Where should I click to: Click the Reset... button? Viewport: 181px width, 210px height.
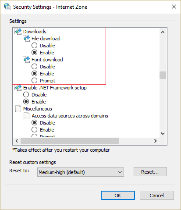click(150, 172)
